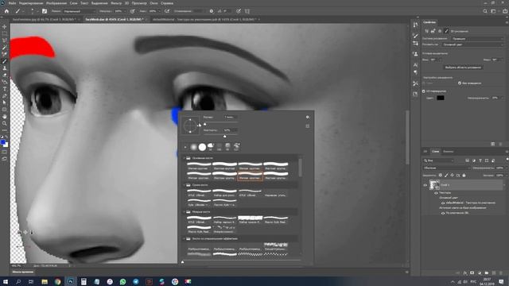Image resolution: width=509 pixels, height=286 pixels.
Task: Toggle pressure for opacity icon
Action: coord(133,11)
